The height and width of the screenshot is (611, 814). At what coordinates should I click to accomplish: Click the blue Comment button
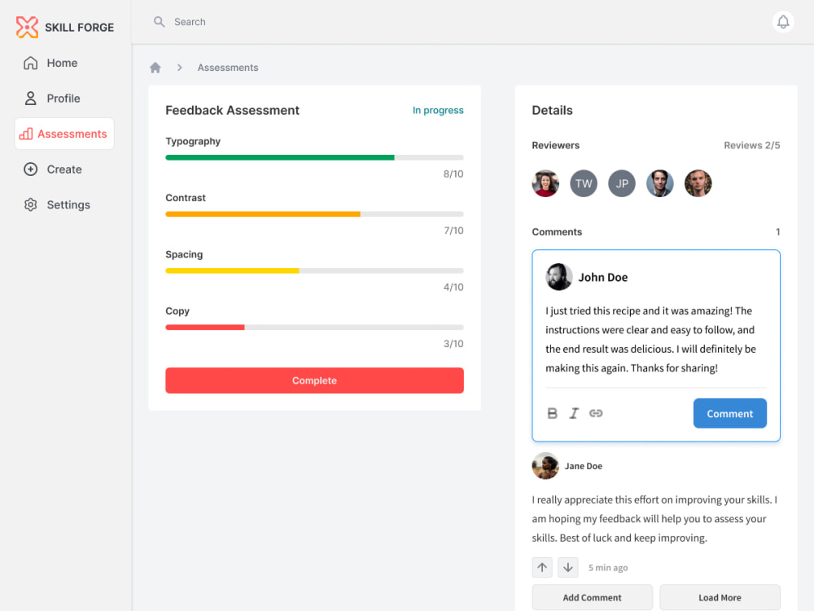[x=729, y=414]
